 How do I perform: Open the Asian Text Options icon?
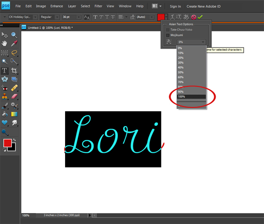pyautogui.click(x=186, y=17)
